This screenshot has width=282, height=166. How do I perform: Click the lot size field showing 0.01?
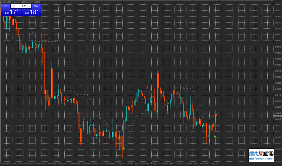click(21, 6)
